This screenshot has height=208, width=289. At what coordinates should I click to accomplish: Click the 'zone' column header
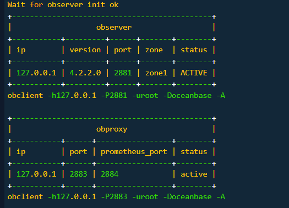(x=154, y=50)
